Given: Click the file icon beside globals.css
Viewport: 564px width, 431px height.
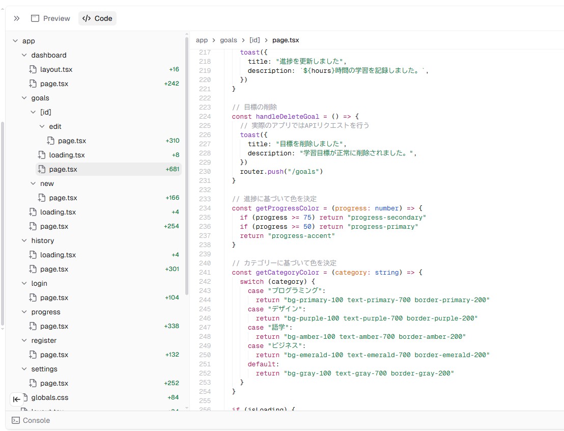Looking at the screenshot, I should 24,397.
